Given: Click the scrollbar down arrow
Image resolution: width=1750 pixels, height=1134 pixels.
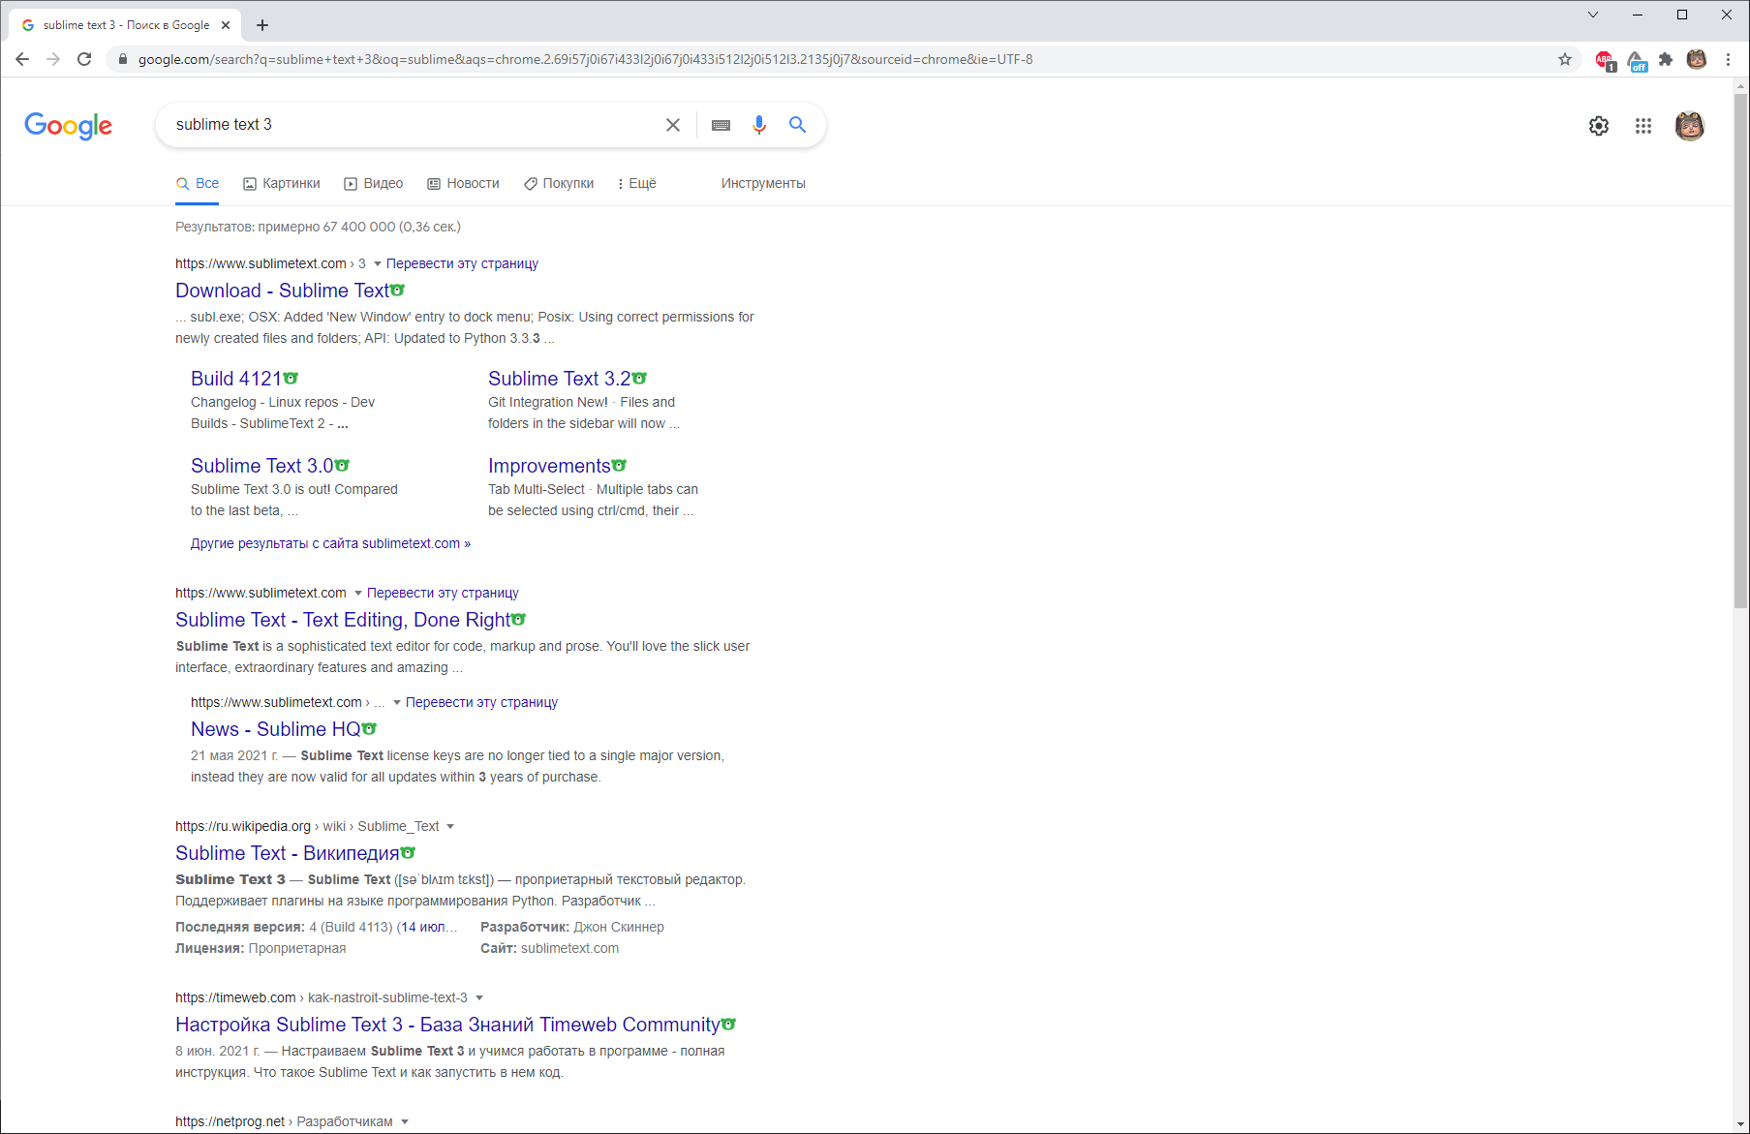Looking at the screenshot, I should pos(1740,1124).
